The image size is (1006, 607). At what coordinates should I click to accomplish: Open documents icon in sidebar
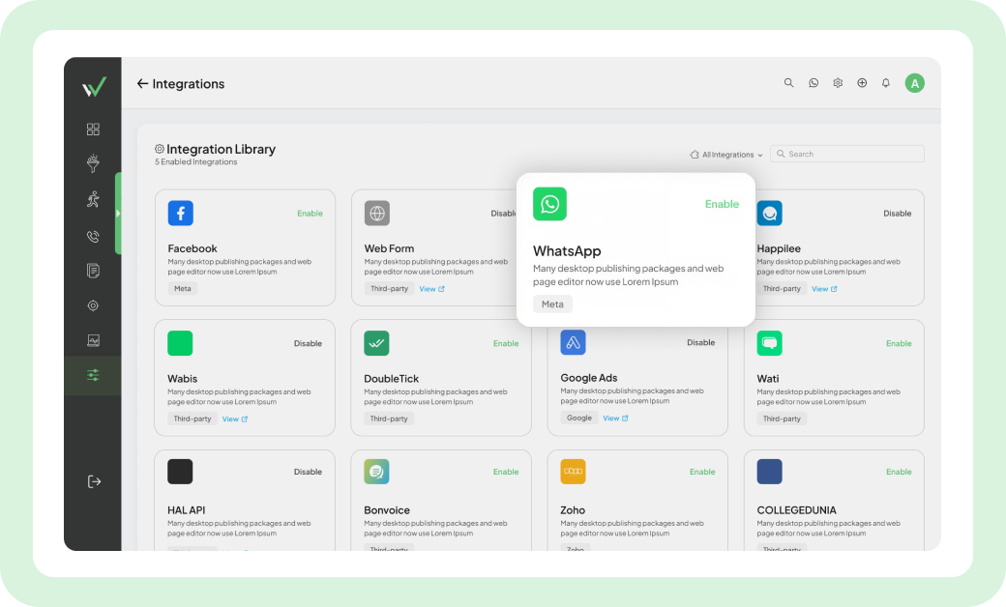click(x=93, y=271)
